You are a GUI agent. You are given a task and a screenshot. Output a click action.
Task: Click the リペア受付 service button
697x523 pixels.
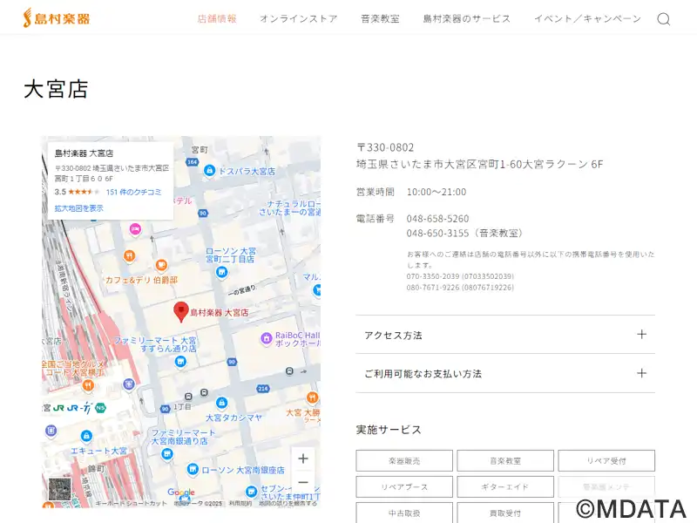point(606,461)
